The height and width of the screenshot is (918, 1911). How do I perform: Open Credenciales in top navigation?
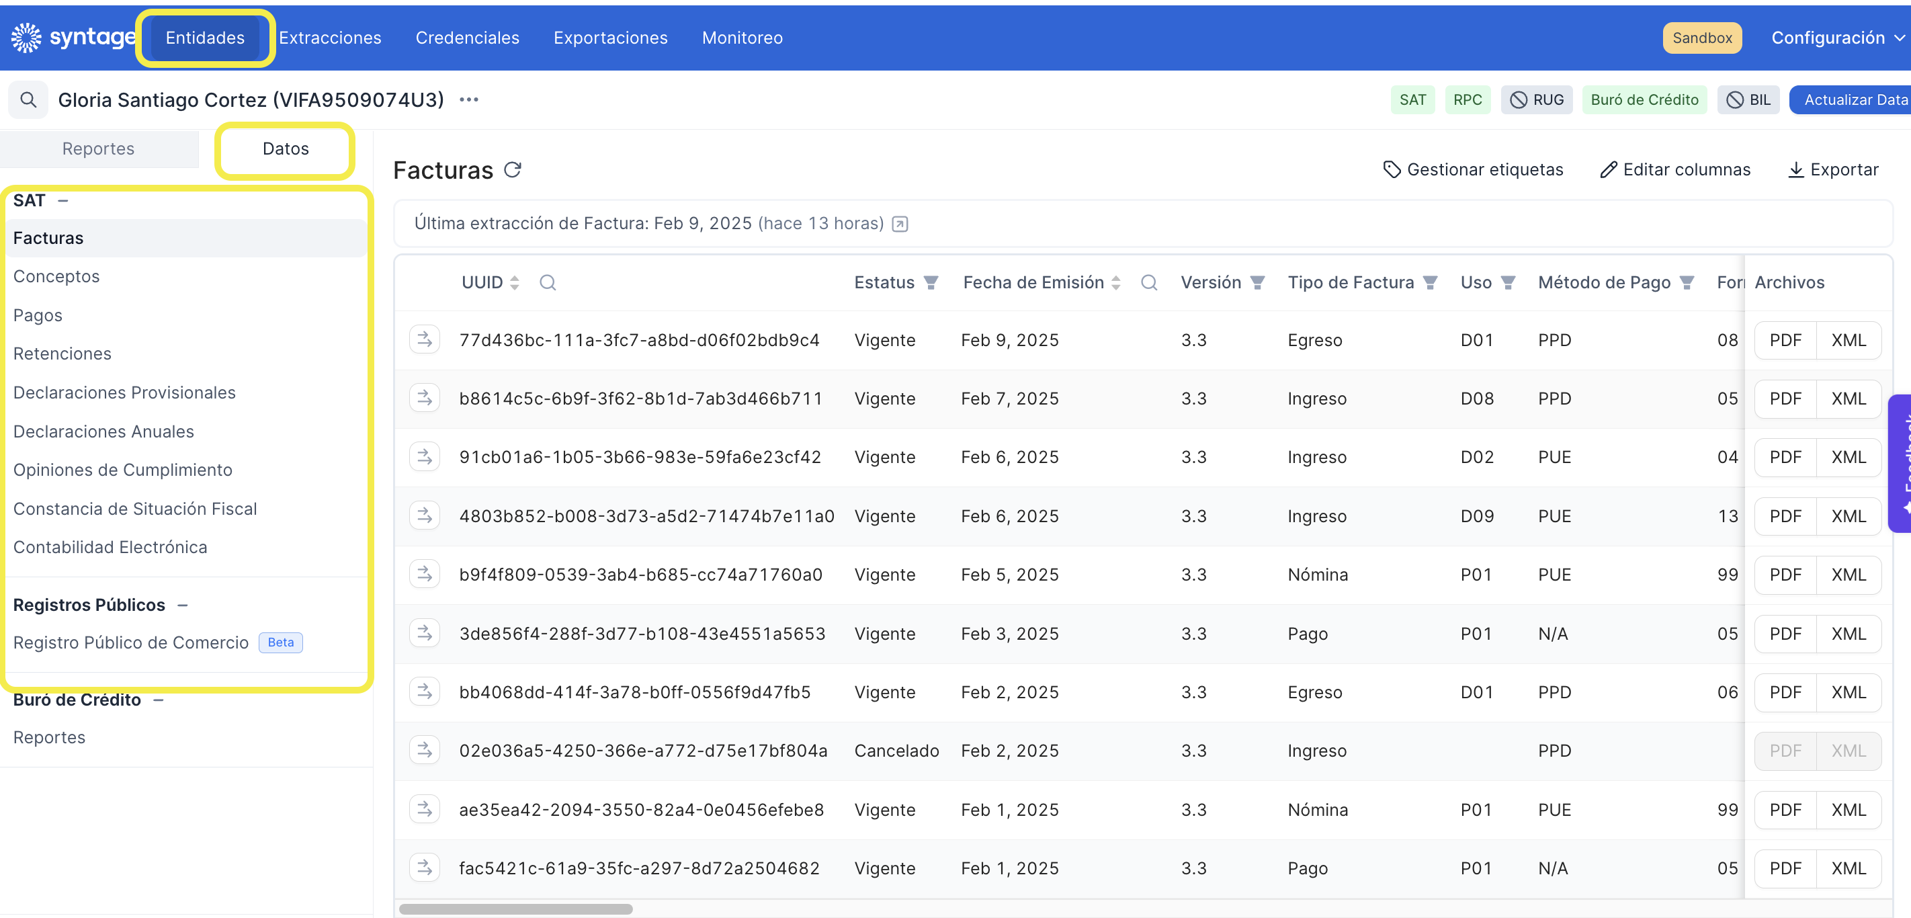[468, 37]
